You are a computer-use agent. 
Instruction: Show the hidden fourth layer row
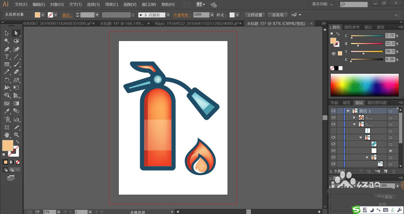(x=333, y=131)
